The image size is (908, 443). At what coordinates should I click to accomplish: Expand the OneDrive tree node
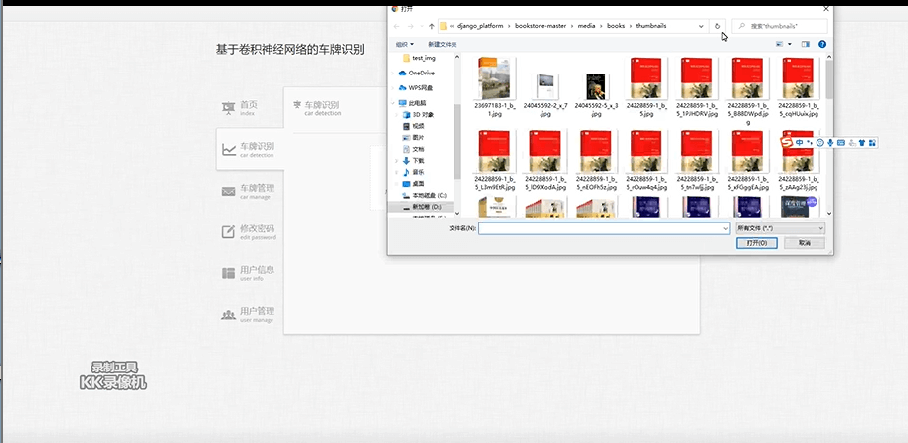pos(393,73)
